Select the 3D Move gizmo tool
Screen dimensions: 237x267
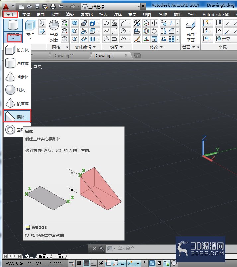click(x=146, y=23)
